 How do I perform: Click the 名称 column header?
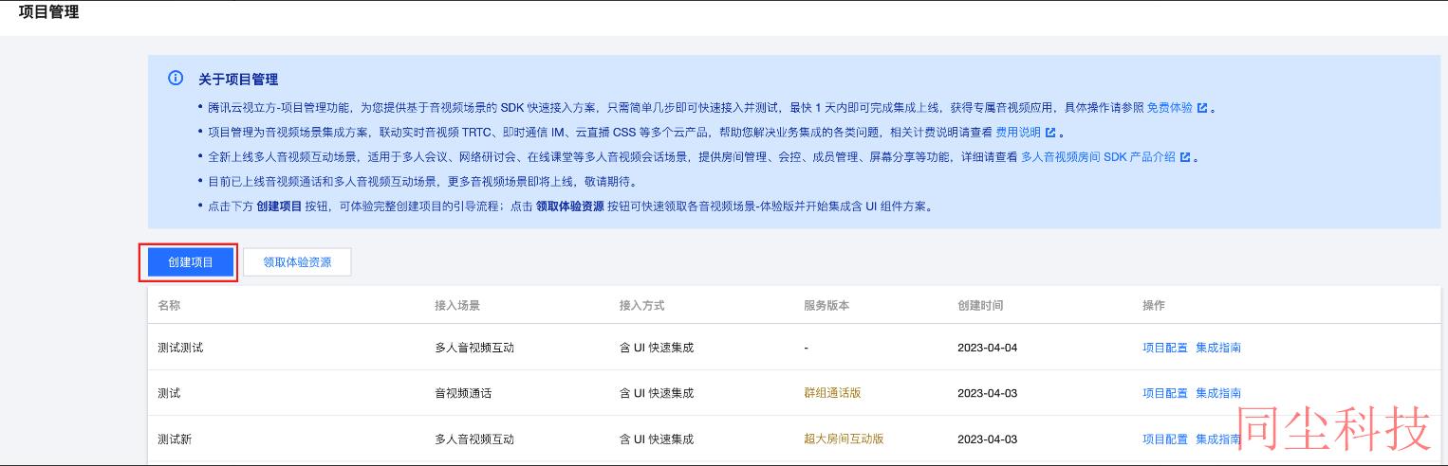pyautogui.click(x=169, y=305)
